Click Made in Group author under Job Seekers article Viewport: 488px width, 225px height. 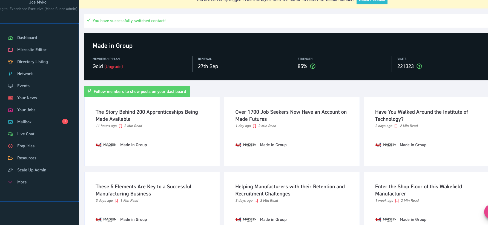pyautogui.click(x=273, y=145)
